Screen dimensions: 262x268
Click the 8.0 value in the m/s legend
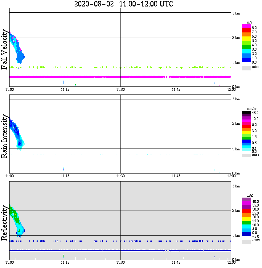tap(254, 28)
